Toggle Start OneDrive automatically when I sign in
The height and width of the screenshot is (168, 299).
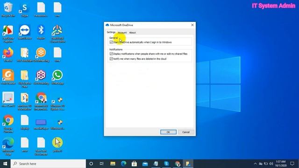point(111,42)
